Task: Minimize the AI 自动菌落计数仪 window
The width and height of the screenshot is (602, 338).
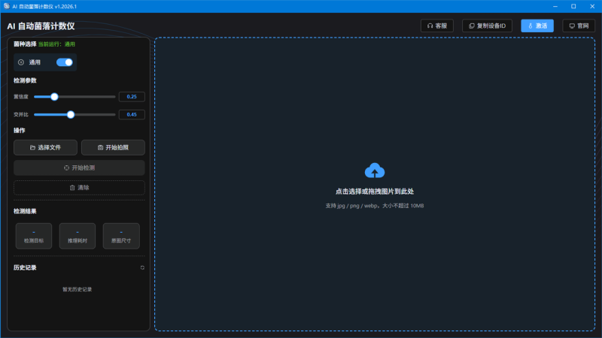Action: point(555,7)
